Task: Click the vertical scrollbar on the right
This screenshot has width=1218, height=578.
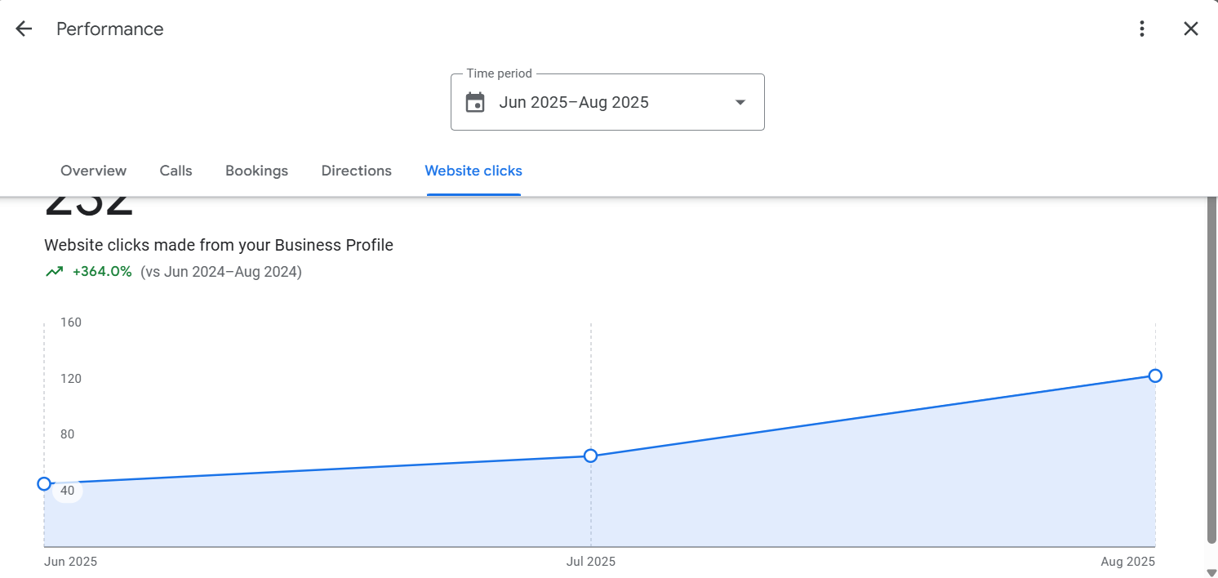Action: point(1211,367)
